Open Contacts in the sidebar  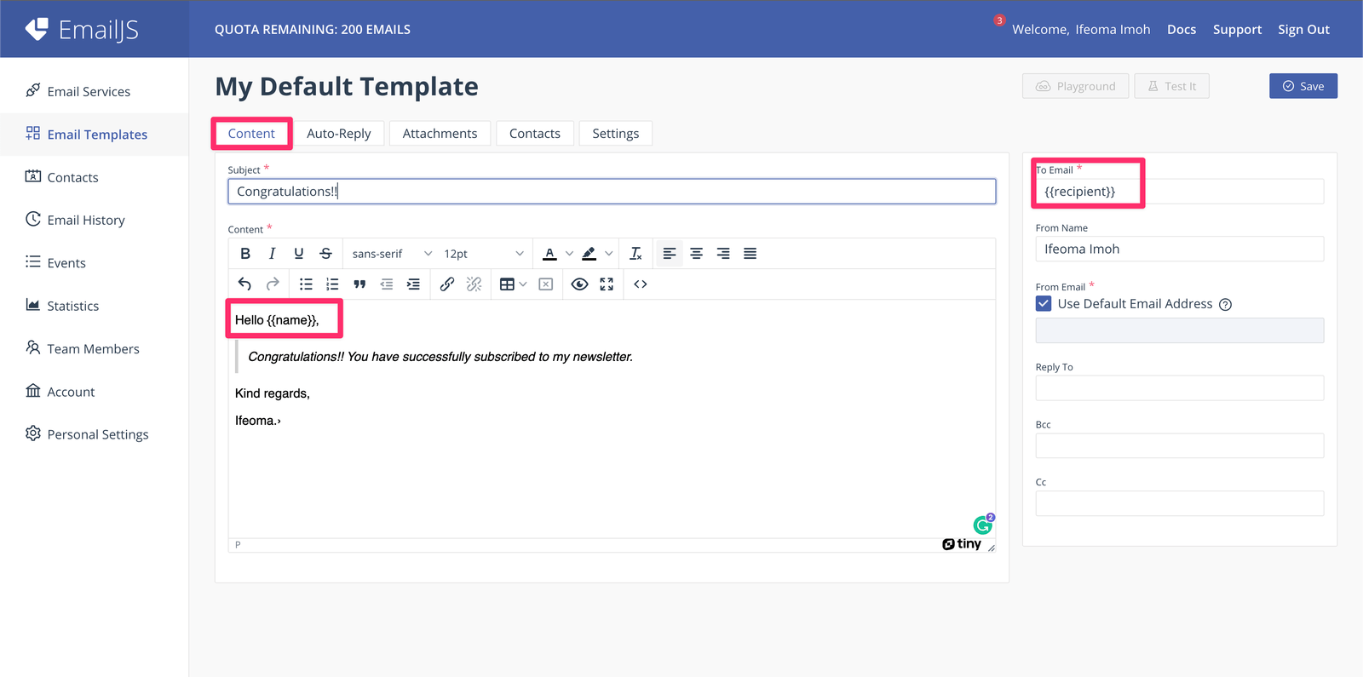[x=94, y=177]
